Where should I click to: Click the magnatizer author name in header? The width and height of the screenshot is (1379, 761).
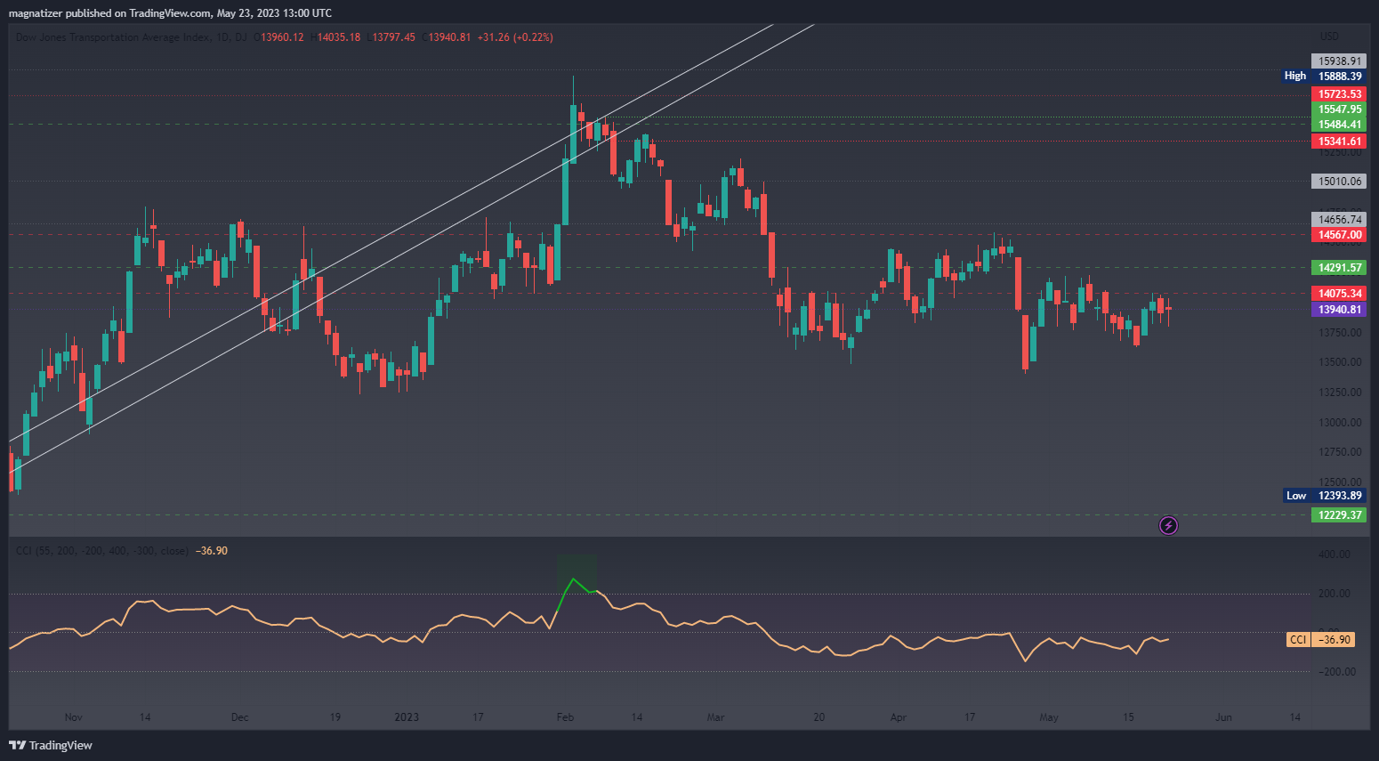pos(35,13)
